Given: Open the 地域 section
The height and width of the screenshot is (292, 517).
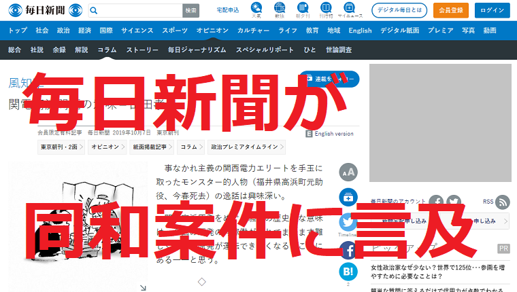Looking at the screenshot, I should (x=334, y=31).
